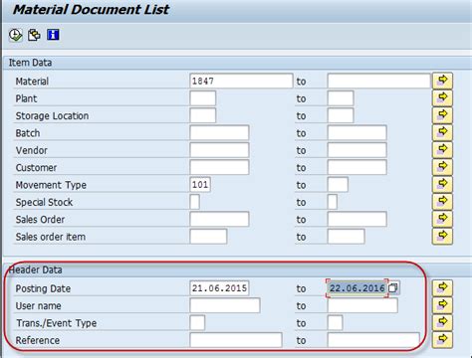Open multiple selection for Material

click(442, 81)
